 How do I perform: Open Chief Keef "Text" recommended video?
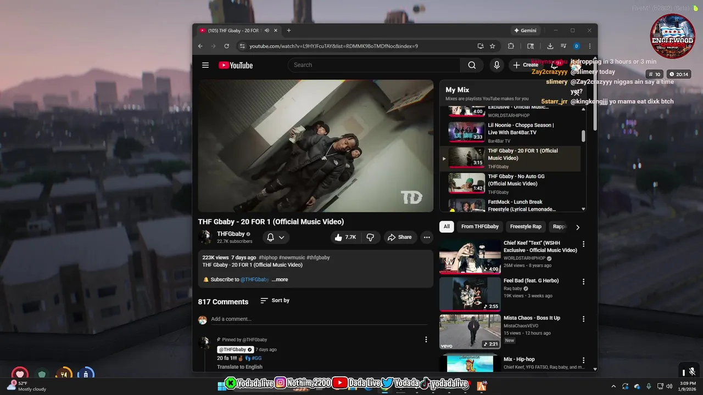point(540,246)
